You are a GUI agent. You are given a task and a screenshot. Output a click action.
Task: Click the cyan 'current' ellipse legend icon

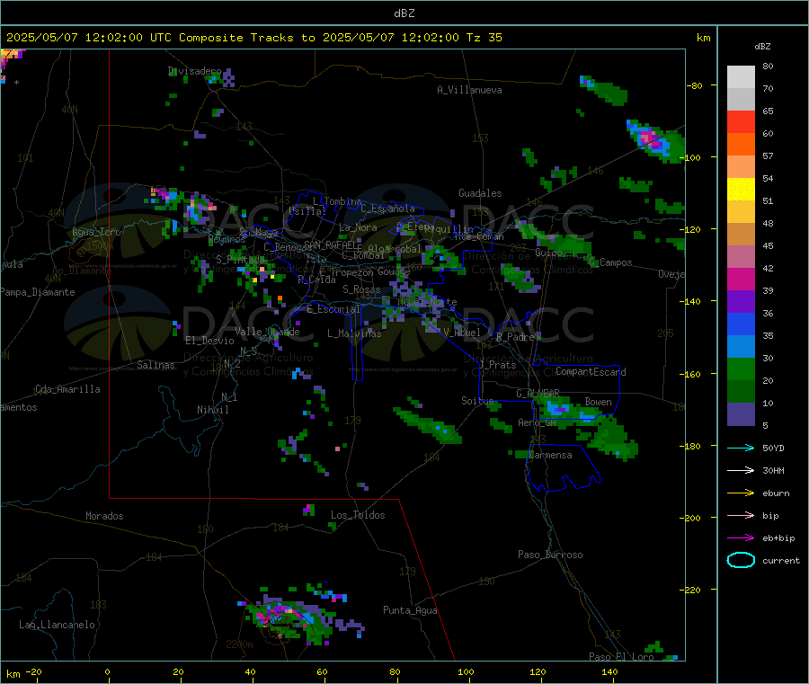click(x=741, y=560)
